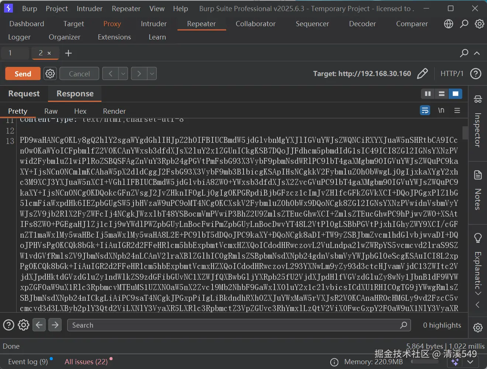Image resolution: width=487 pixels, height=369 pixels.
Task: Switch to Proxy tab
Action: [112, 24]
